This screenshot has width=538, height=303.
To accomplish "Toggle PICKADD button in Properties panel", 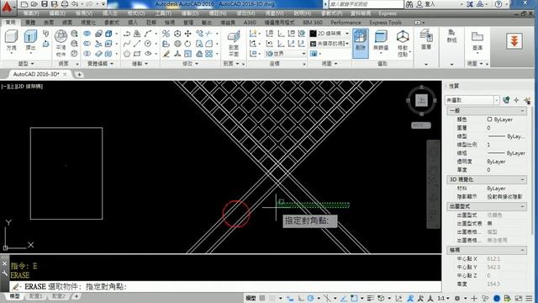I will pos(506,100).
